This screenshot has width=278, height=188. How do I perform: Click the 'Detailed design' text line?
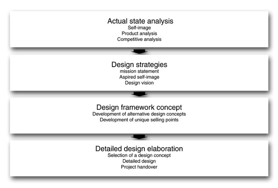point(139,161)
